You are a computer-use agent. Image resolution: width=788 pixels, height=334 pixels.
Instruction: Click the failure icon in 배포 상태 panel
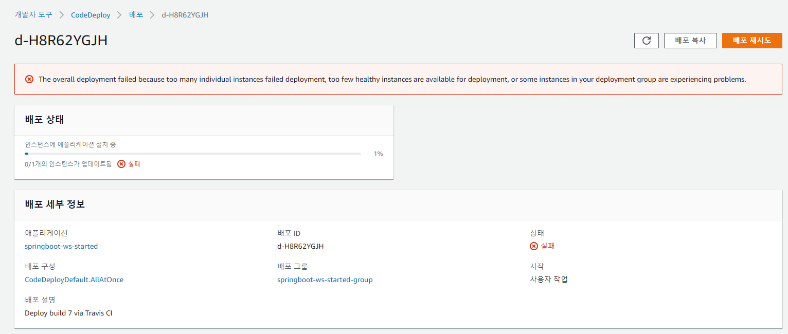click(x=121, y=164)
